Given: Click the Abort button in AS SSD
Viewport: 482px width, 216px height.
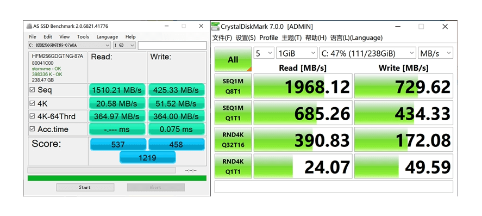Looking at the screenshot, I should 156,187.
